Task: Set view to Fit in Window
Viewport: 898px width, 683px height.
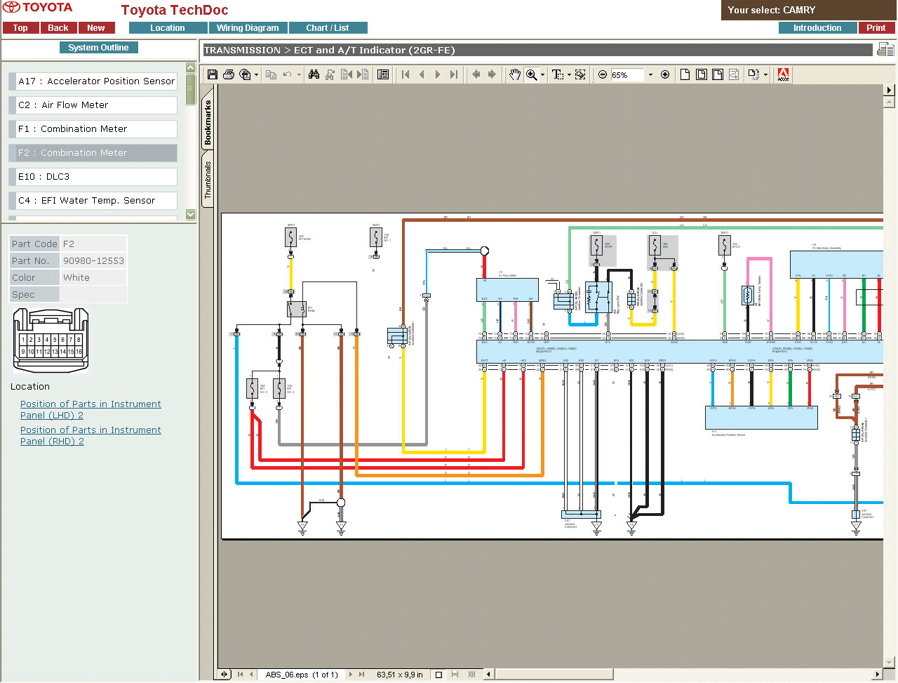Action: pyautogui.click(x=702, y=74)
